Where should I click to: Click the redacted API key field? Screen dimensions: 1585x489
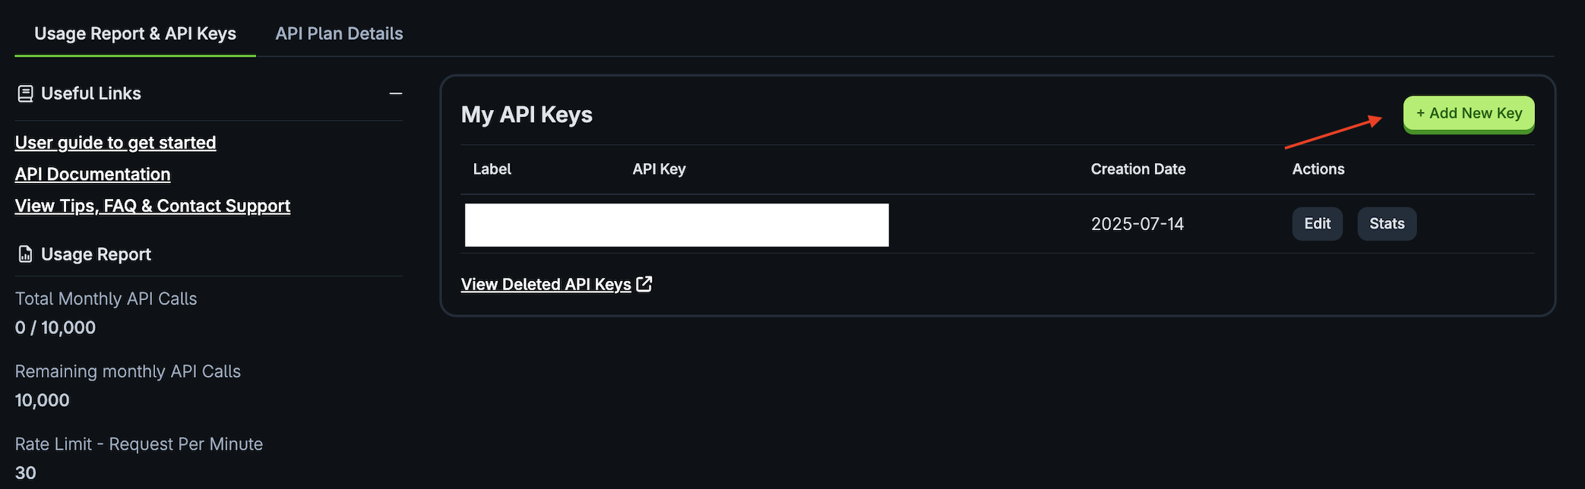676,225
